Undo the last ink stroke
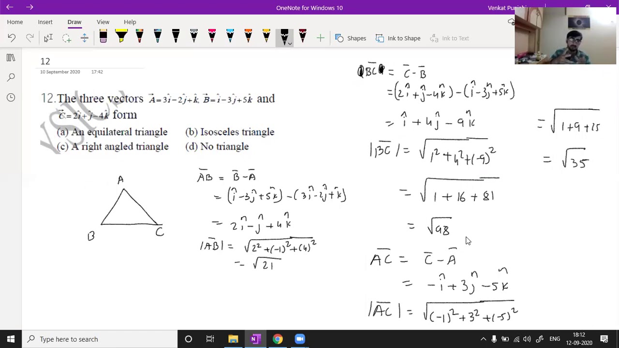This screenshot has height=348, width=619. point(12,38)
